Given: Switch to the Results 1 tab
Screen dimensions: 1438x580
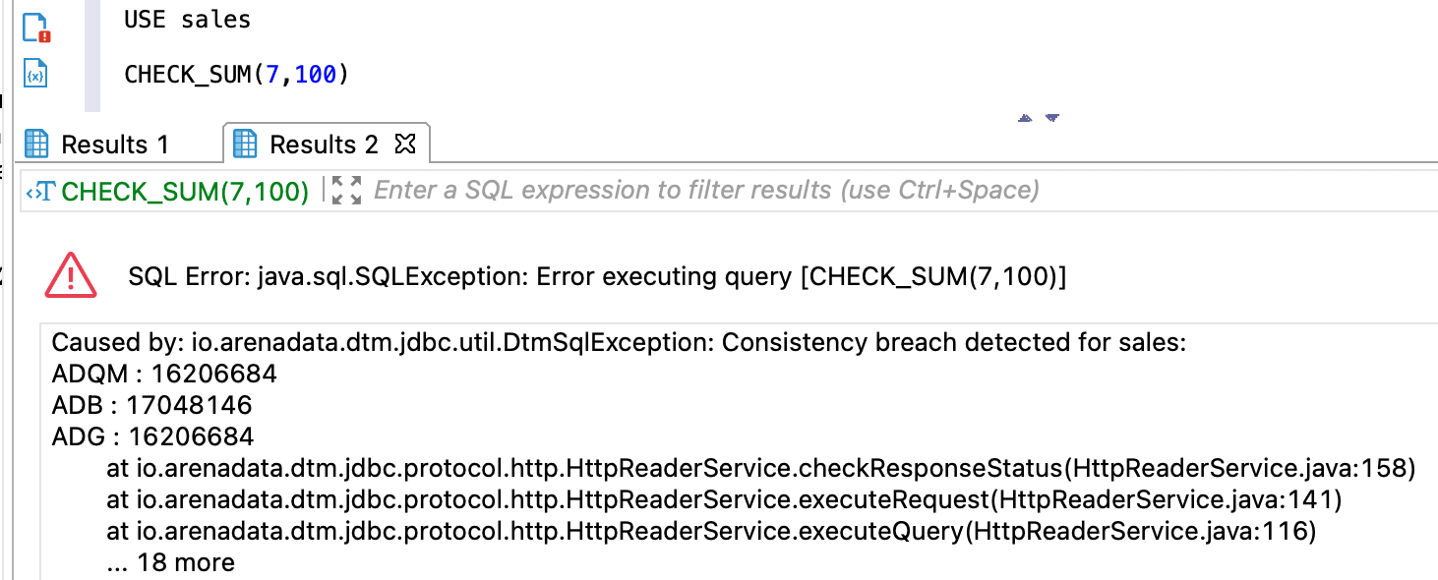Looking at the screenshot, I should [96, 145].
